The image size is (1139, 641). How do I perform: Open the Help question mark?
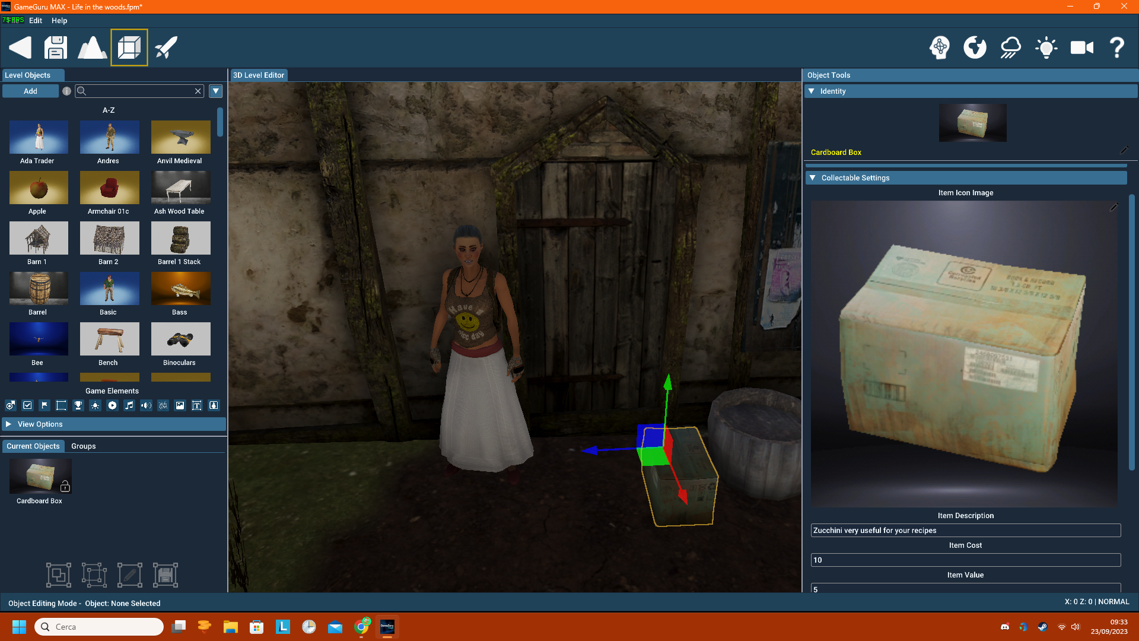click(1117, 47)
